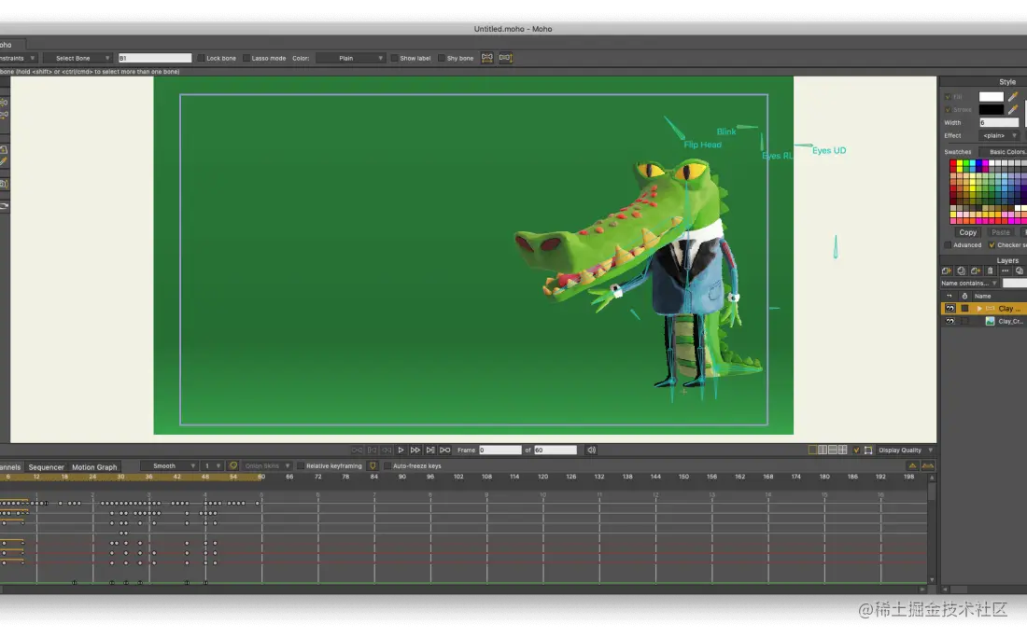The height and width of the screenshot is (638, 1027).
Task: Jump to the end of animation button
Action: coord(430,451)
